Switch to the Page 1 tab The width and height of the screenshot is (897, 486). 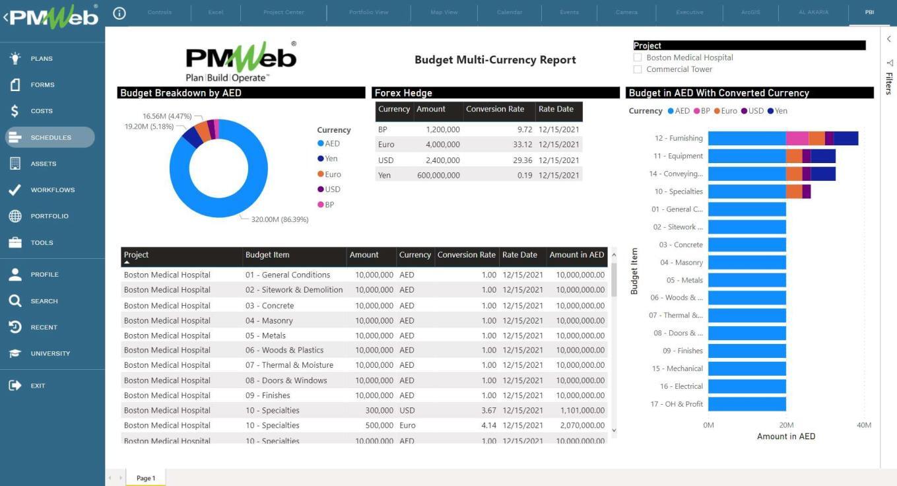[x=145, y=477]
